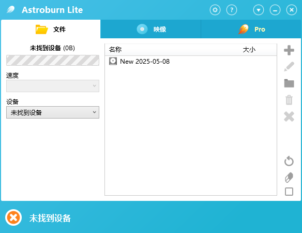Open help with the question mark icon
302x233 pixels.
(232, 10)
